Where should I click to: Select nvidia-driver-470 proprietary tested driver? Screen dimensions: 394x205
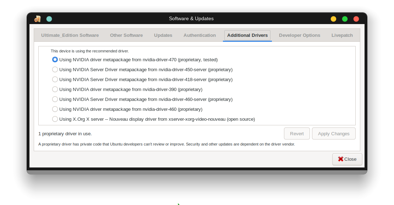(55, 59)
